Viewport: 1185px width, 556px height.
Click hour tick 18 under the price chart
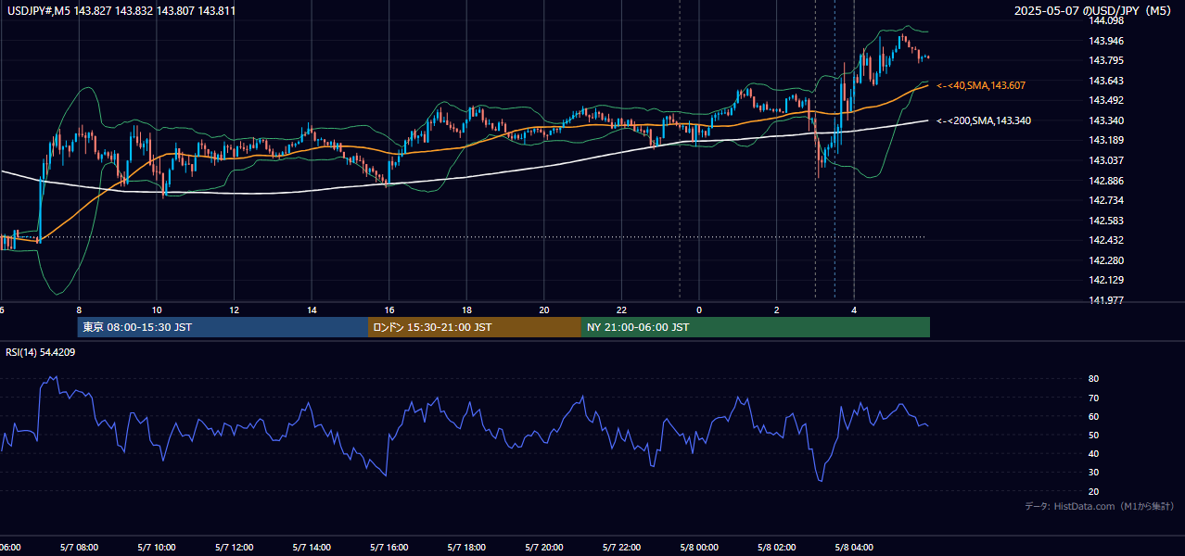pyautogui.click(x=467, y=310)
